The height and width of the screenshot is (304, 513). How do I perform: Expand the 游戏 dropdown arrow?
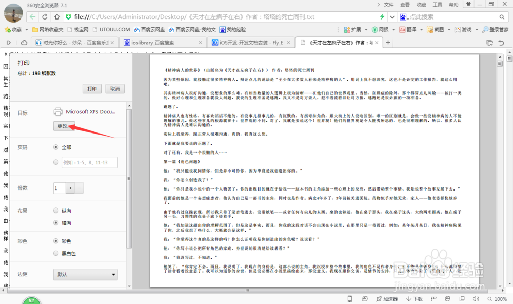click(477, 29)
